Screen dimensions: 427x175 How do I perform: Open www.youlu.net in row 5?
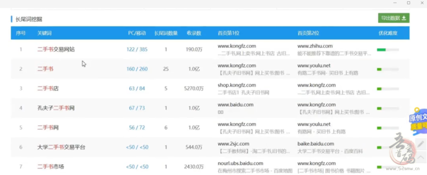point(314,124)
